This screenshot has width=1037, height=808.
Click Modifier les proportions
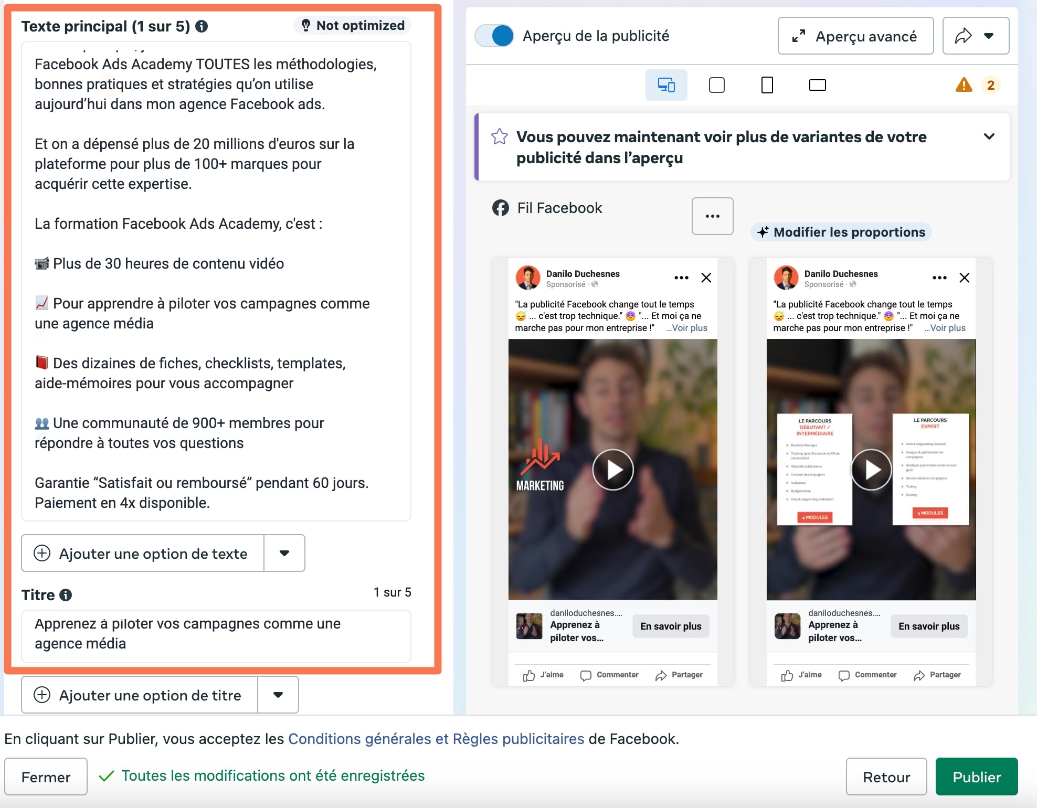coord(841,232)
